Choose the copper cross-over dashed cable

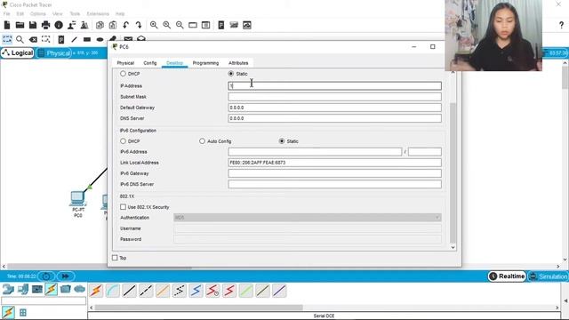[146, 291]
